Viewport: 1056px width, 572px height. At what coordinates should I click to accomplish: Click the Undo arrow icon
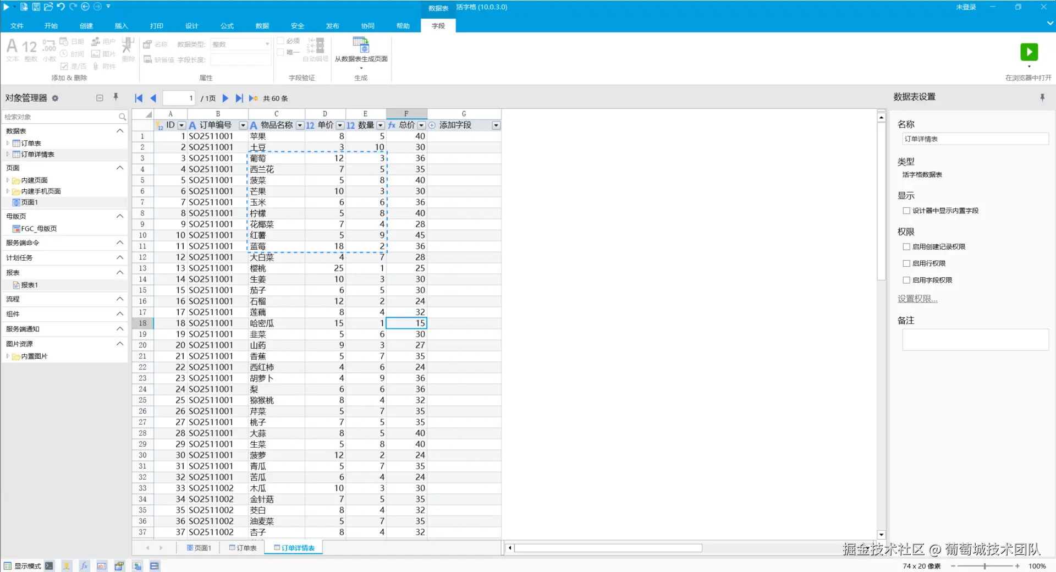(x=61, y=7)
